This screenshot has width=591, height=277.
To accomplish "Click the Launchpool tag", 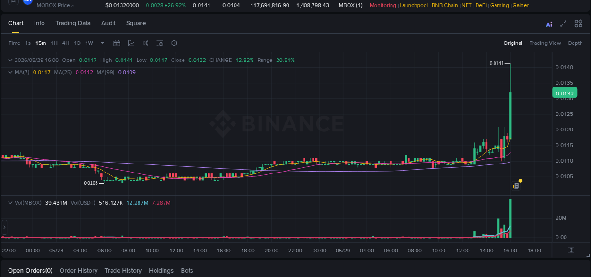I will click(x=414, y=5).
